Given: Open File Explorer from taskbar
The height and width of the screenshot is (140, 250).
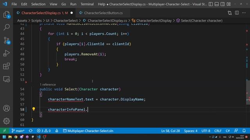Looking at the screenshot, I should coord(10,137).
